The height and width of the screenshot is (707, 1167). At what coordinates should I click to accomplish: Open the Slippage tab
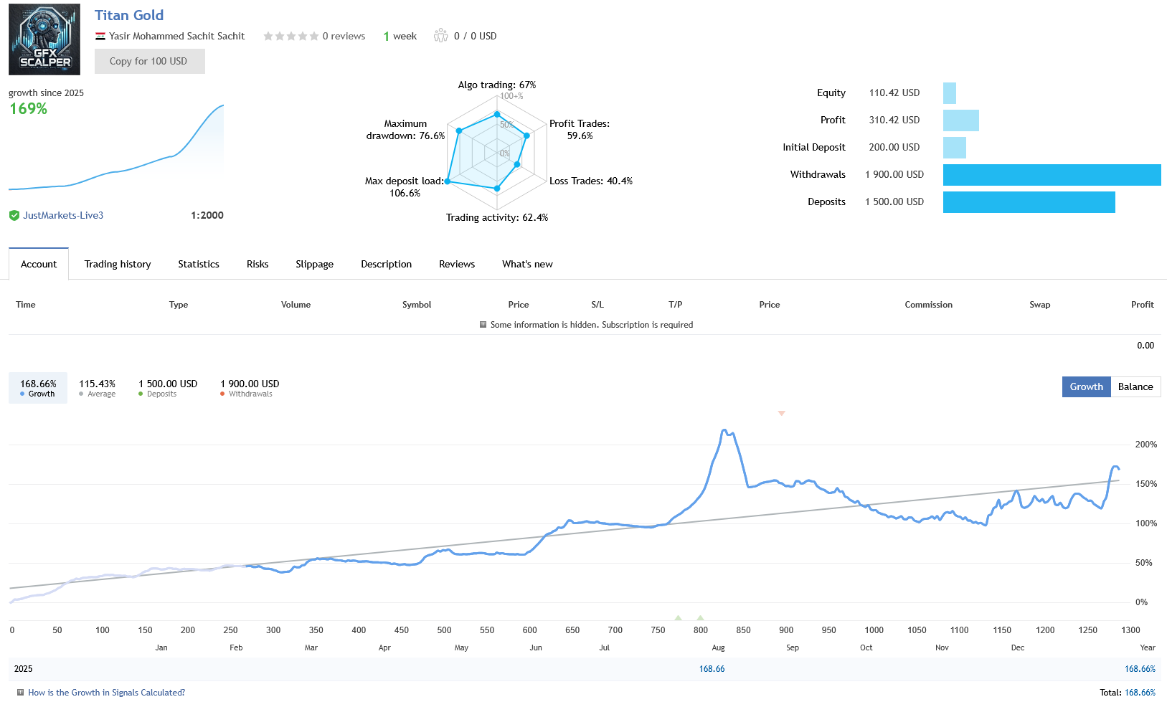[314, 264]
